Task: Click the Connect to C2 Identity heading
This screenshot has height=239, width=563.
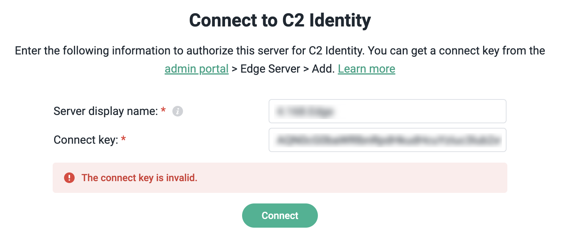Action: pyautogui.click(x=280, y=20)
